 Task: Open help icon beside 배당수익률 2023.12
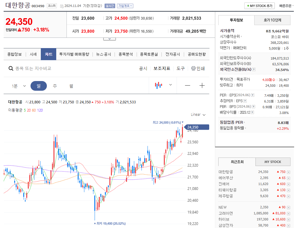coord(252,112)
